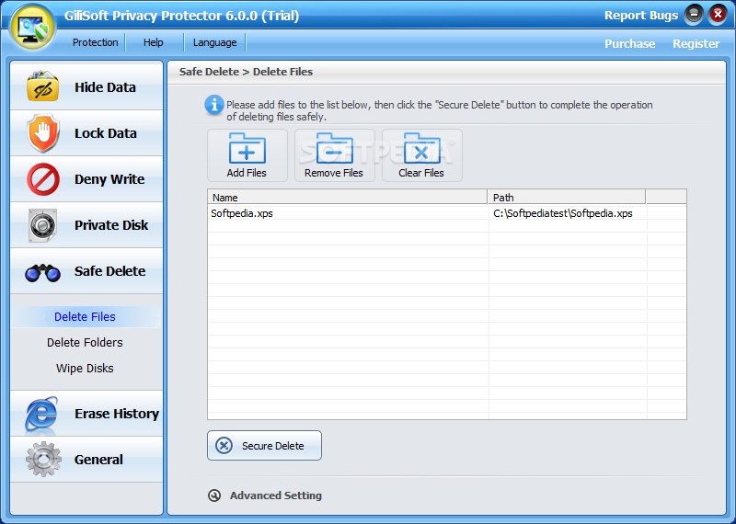Click the General label text

[x=98, y=460]
